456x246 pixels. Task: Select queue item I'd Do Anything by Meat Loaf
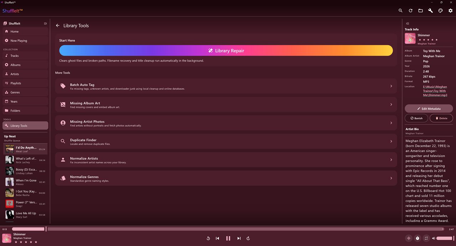pos(25,149)
